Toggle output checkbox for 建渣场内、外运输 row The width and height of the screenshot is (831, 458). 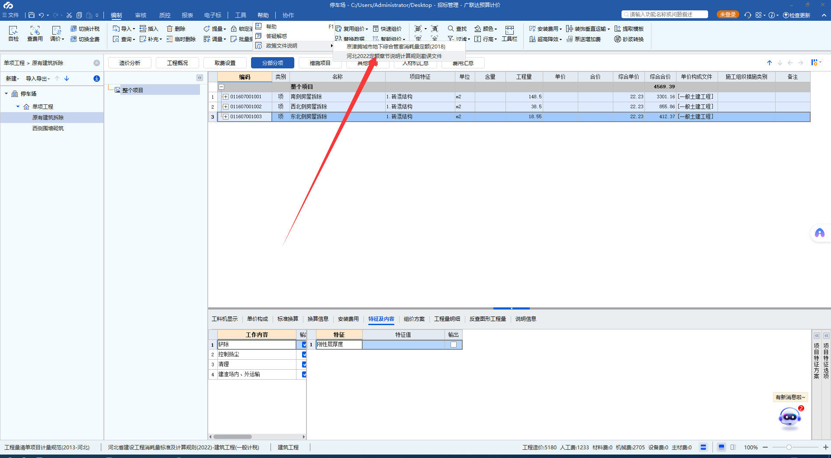point(304,374)
